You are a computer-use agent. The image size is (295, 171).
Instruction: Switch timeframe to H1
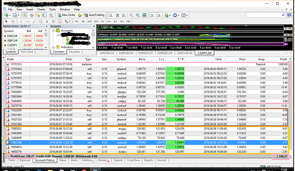coord(102,21)
